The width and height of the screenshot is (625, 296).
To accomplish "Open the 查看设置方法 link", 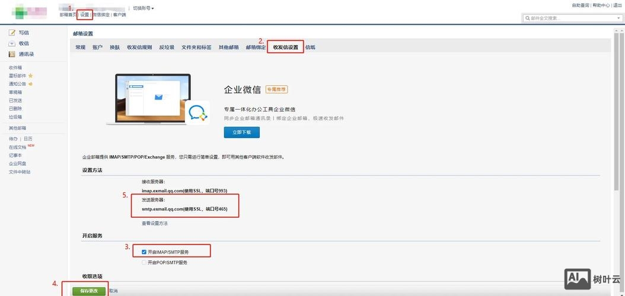I will click(155, 223).
